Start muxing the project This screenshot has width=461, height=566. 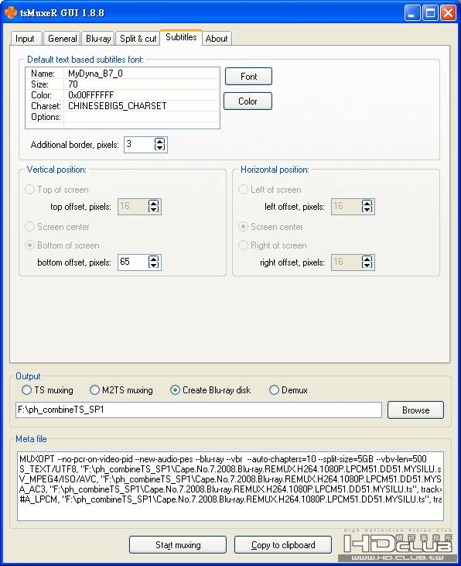coord(178,544)
